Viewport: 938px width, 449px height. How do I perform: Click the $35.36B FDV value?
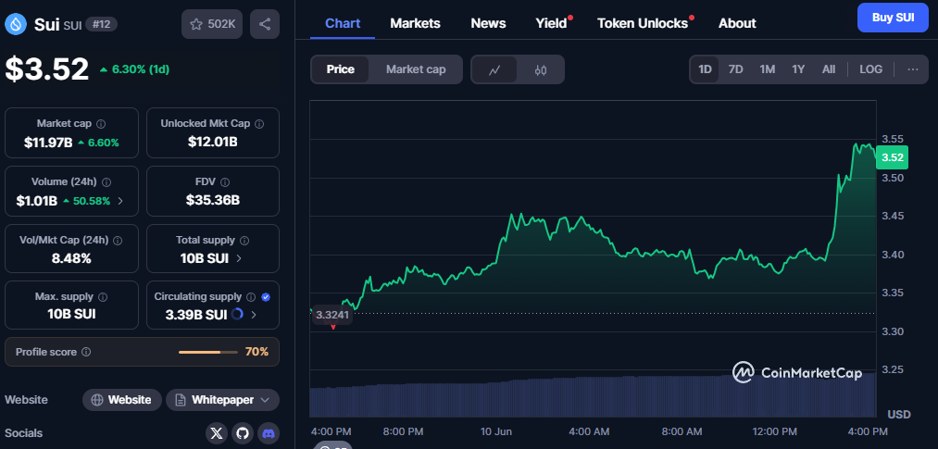click(x=213, y=200)
